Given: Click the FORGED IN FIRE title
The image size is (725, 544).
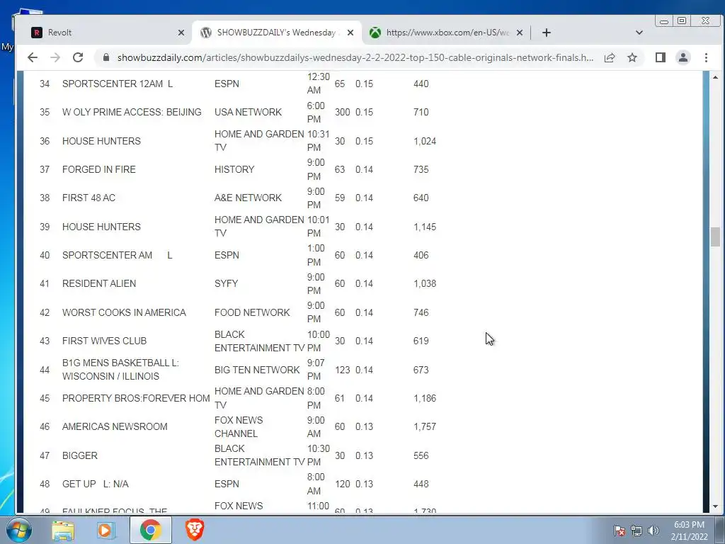Looking at the screenshot, I should [99, 169].
